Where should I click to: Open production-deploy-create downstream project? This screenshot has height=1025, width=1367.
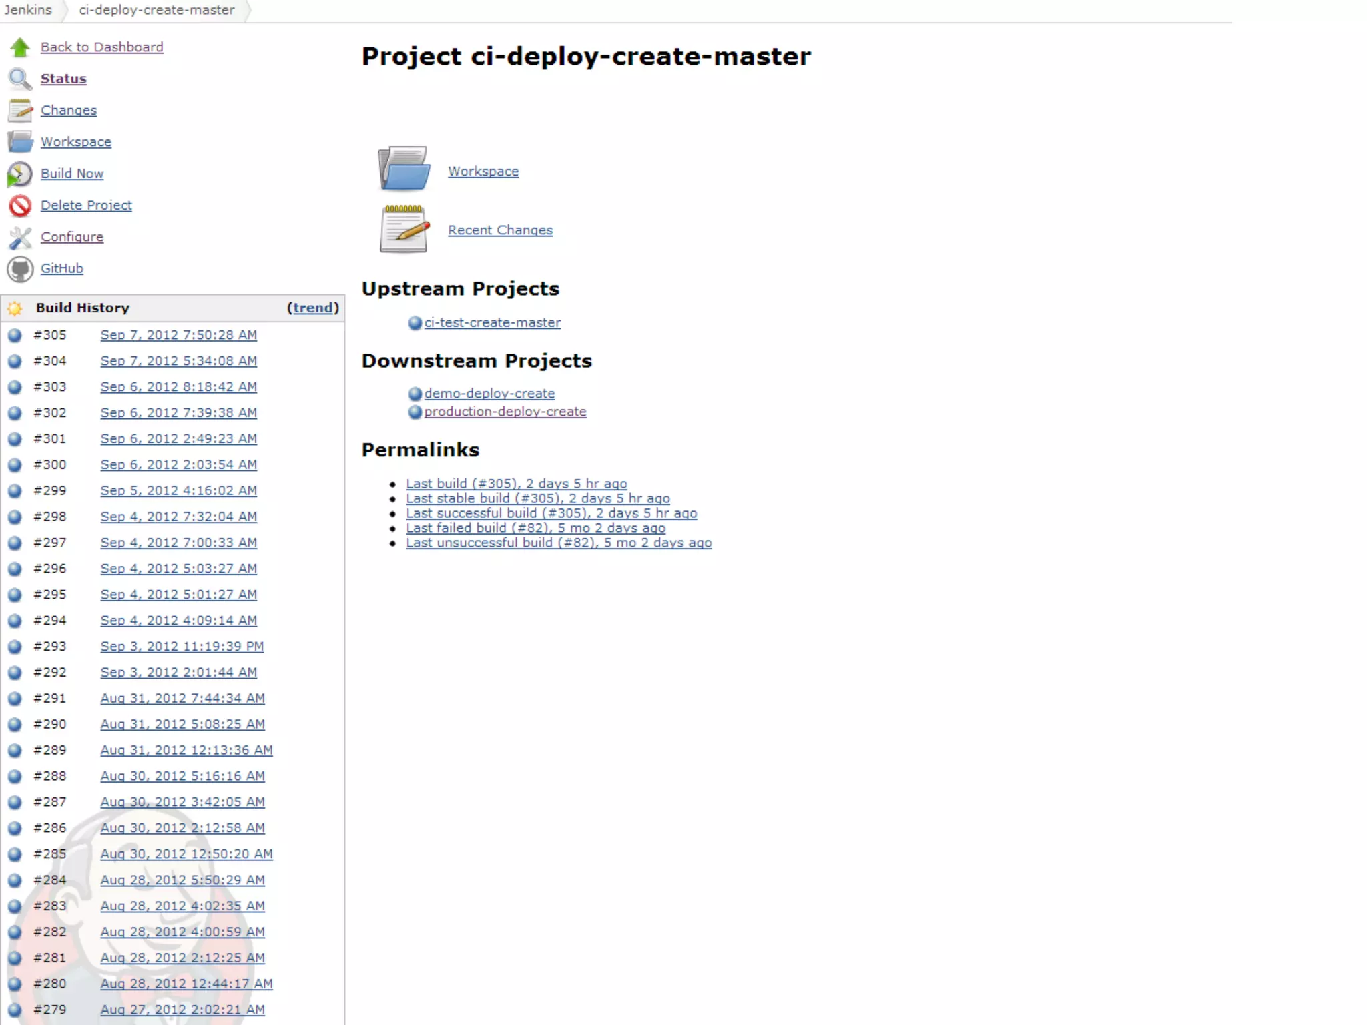(x=505, y=412)
